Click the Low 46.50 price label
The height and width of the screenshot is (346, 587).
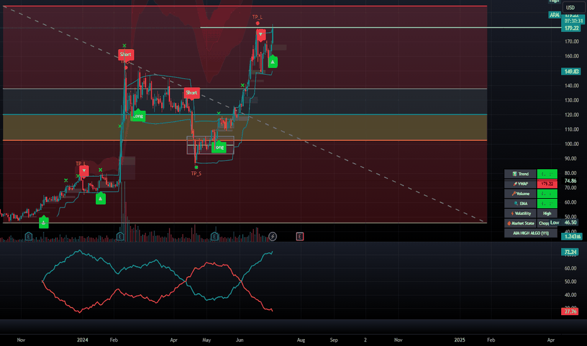pyautogui.click(x=562, y=222)
